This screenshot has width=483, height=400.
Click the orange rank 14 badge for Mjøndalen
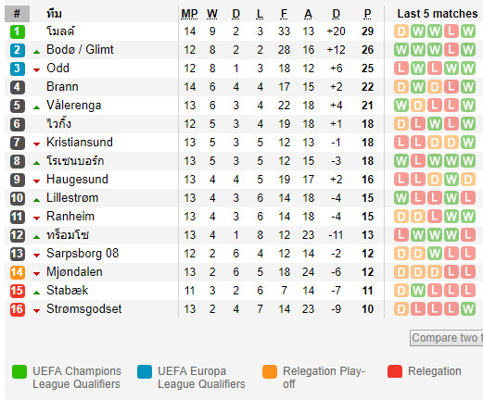point(18,272)
